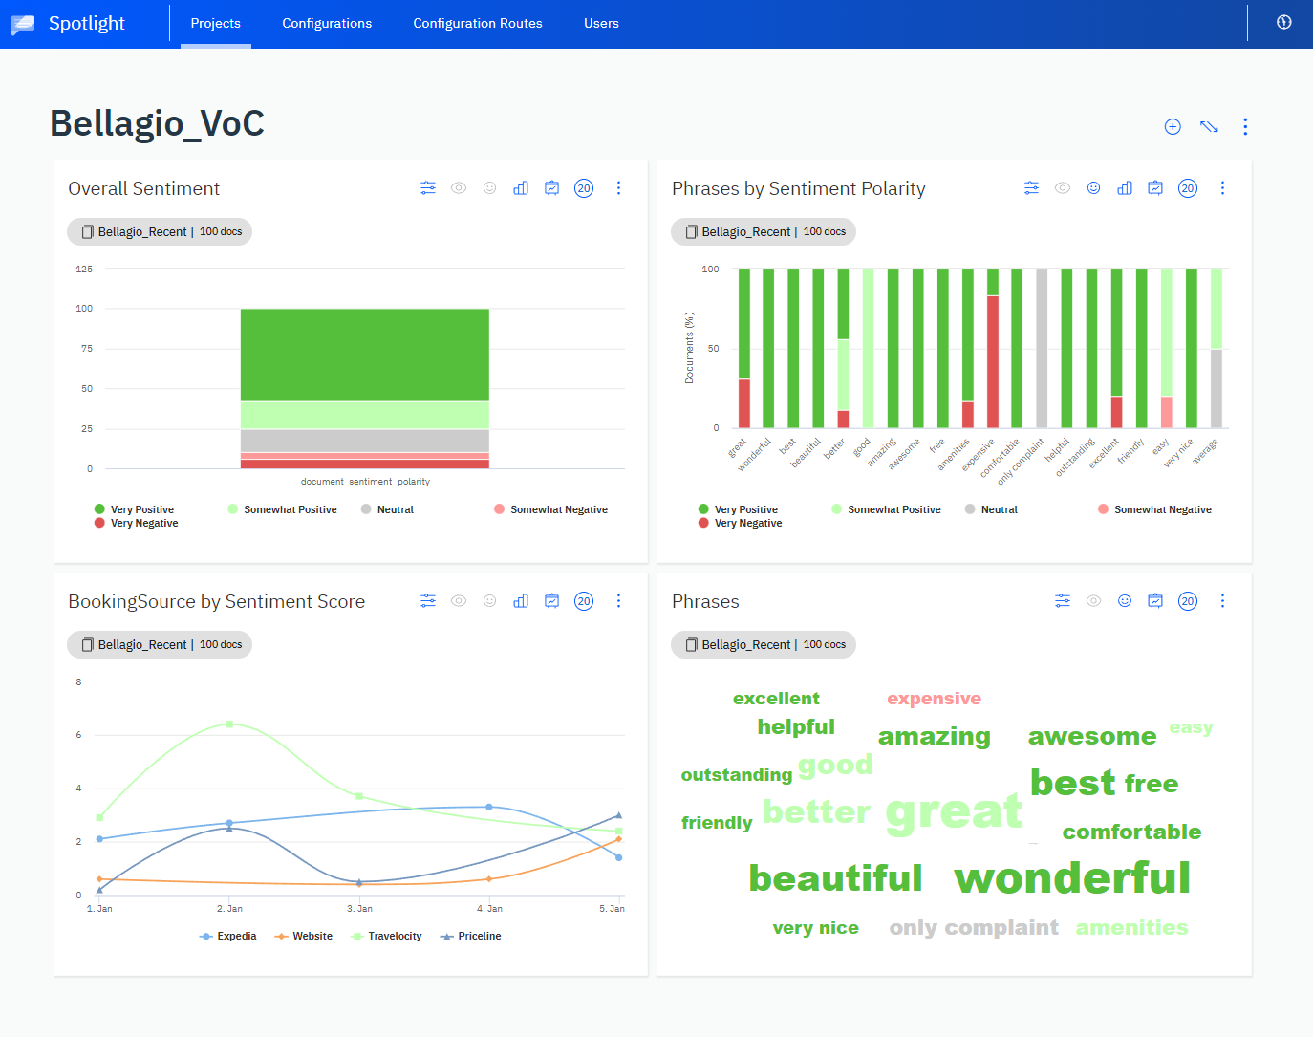1313x1037 pixels.
Task: Switch chart type on Overall Sentiment widget
Action: 521,187
